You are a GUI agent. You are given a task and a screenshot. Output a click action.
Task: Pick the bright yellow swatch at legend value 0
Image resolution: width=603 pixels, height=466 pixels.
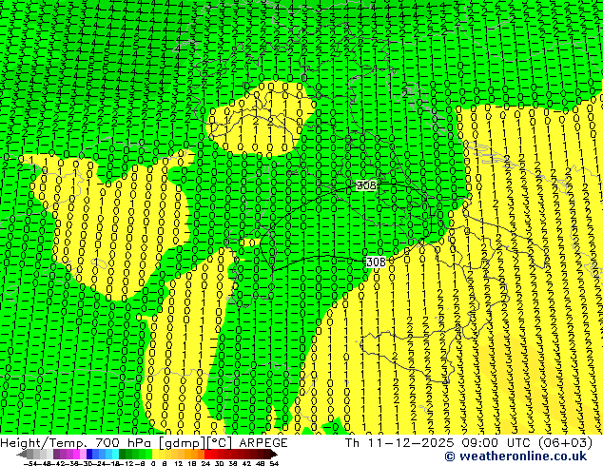tap(155, 454)
